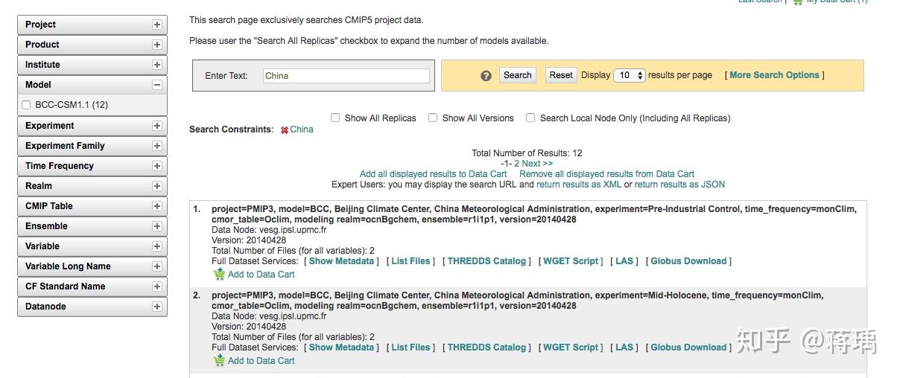900x378 pixels.
Task: Expand the Product facet
Action: (157, 45)
